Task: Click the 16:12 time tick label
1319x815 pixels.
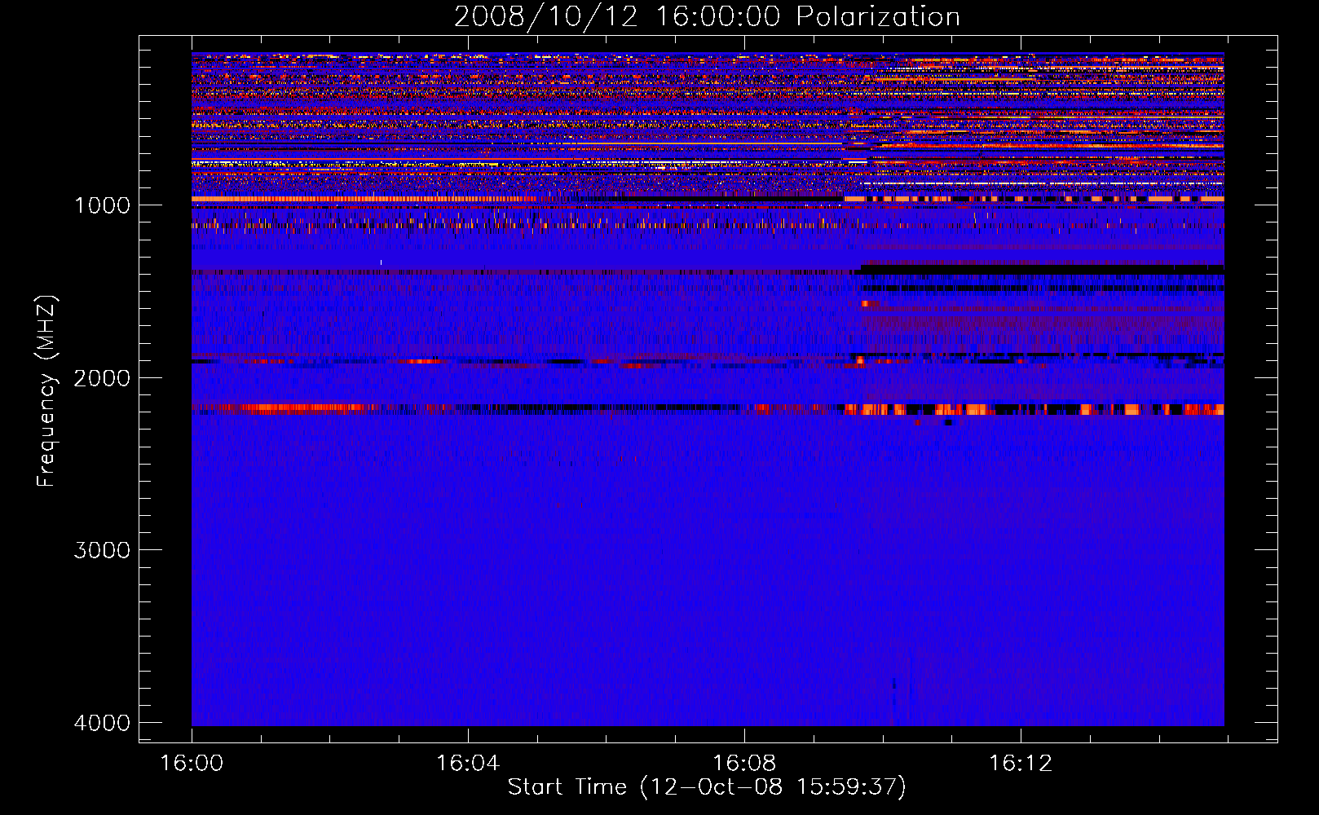Action: (x=1021, y=764)
